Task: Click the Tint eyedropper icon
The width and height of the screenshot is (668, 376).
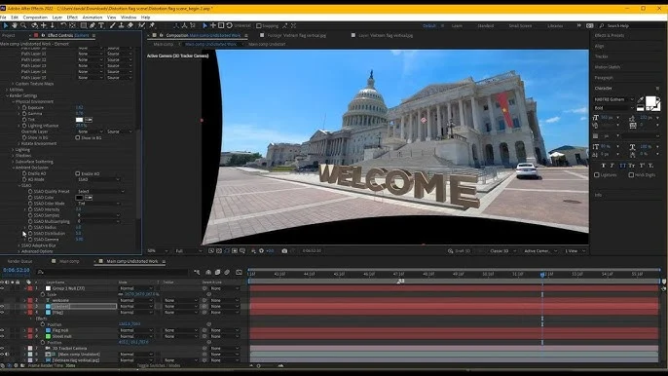Action: 89,120
